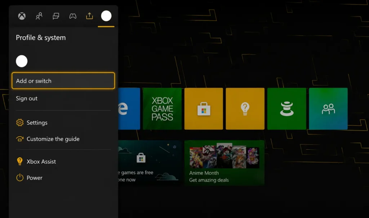The height and width of the screenshot is (218, 369).
Task: Click the Get amazing deals text
Action: [209, 180]
